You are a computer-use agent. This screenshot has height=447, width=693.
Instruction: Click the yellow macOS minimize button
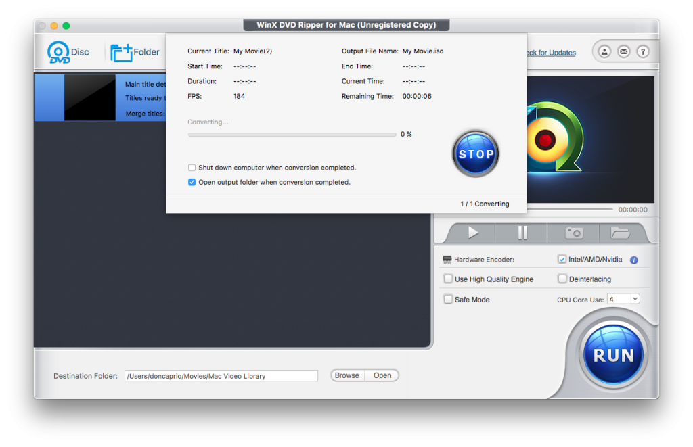[x=54, y=26]
